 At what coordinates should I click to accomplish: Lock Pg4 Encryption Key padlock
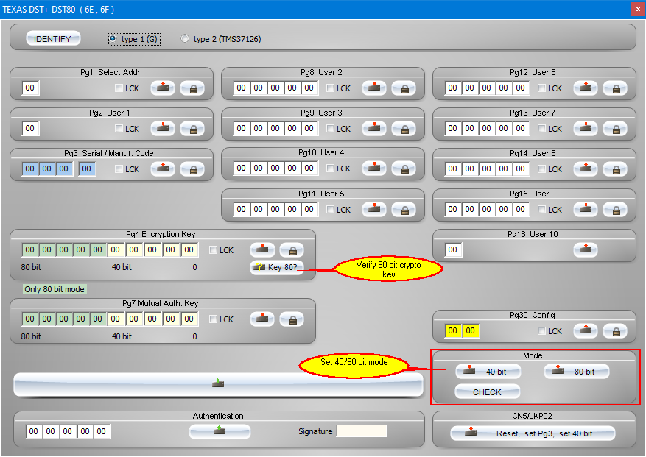pyautogui.click(x=292, y=249)
